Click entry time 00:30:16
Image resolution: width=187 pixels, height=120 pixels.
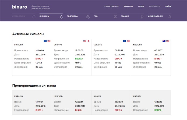[x=119, y=51]
